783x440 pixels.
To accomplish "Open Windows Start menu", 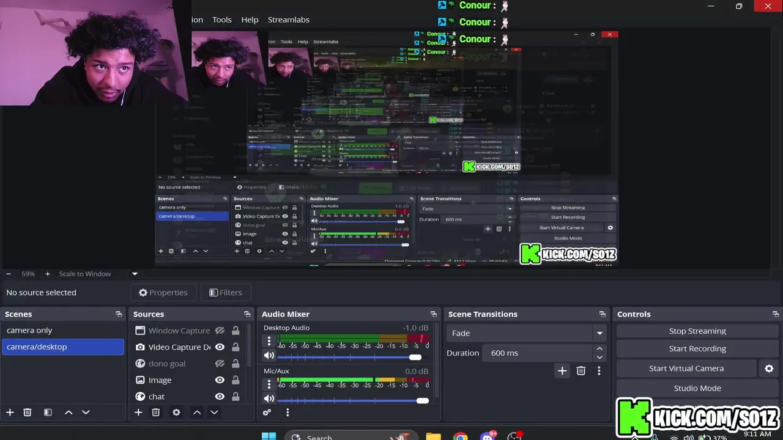I will pyautogui.click(x=269, y=436).
